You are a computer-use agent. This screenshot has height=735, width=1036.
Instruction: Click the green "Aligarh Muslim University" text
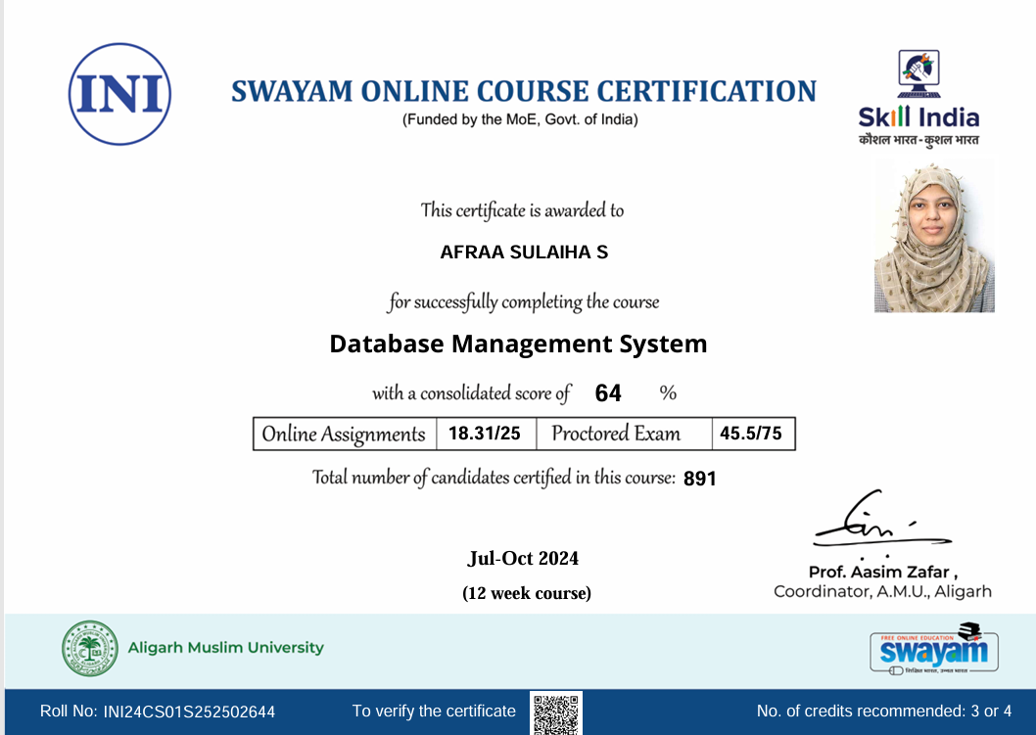point(226,648)
